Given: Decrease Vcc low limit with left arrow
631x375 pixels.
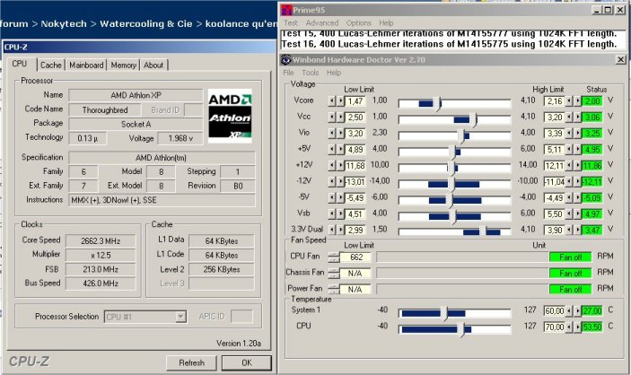Looking at the screenshot, I should pyautogui.click(x=331, y=118).
